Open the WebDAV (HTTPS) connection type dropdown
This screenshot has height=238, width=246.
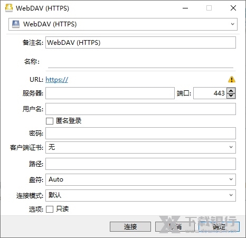[123, 24]
